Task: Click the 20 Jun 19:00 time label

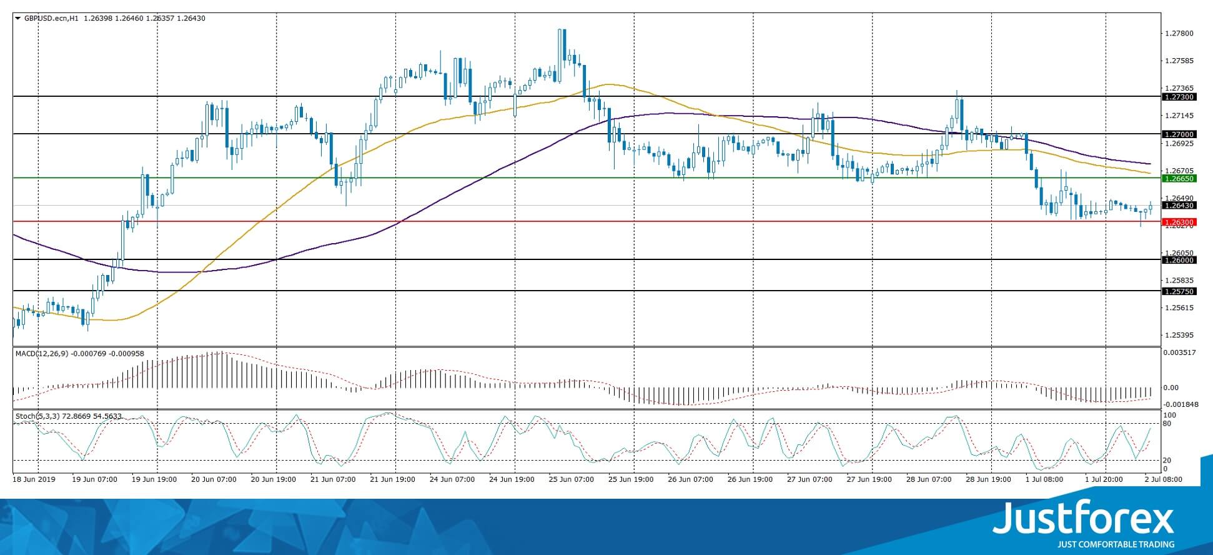Action: coord(274,479)
